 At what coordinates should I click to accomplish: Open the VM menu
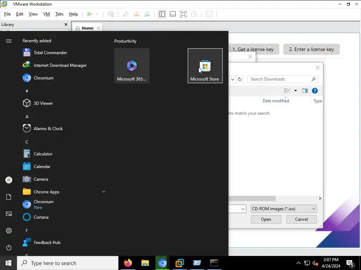click(47, 14)
